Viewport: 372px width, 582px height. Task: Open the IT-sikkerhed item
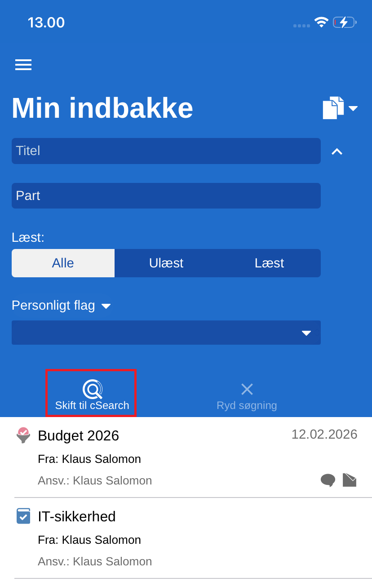(x=186, y=538)
